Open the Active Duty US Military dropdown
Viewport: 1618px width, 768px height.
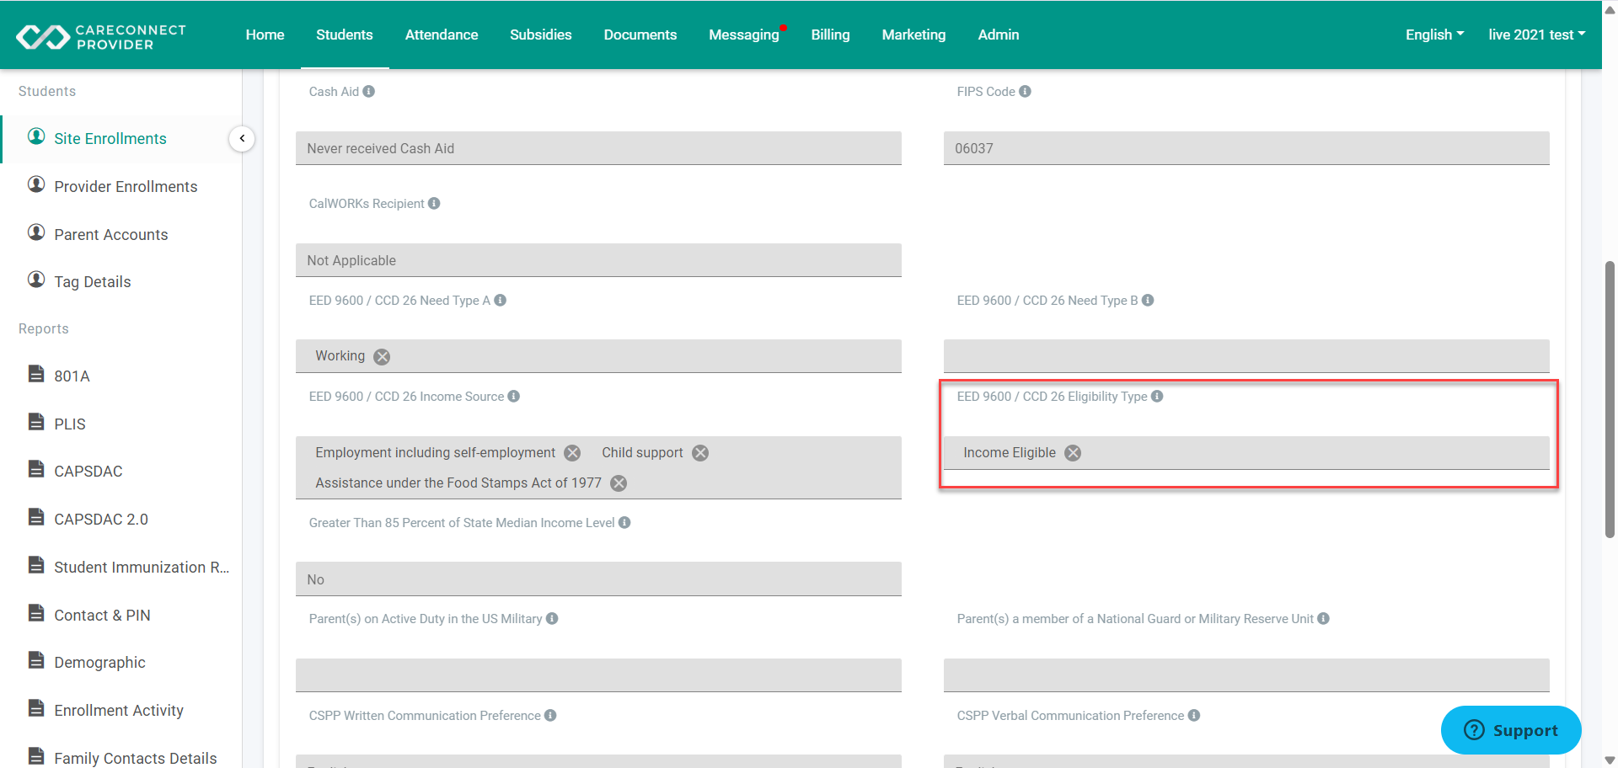click(x=598, y=675)
